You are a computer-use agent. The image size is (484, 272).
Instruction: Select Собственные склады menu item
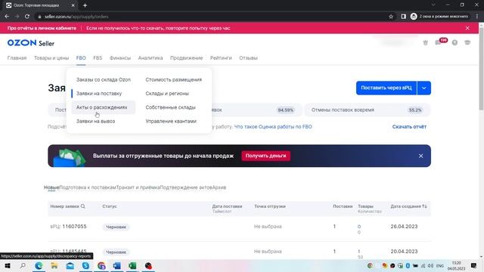click(x=170, y=107)
